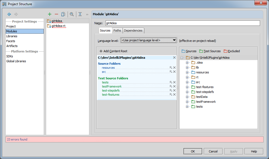Unmark testFramework test source folder
269x159 pixels.
174,86
